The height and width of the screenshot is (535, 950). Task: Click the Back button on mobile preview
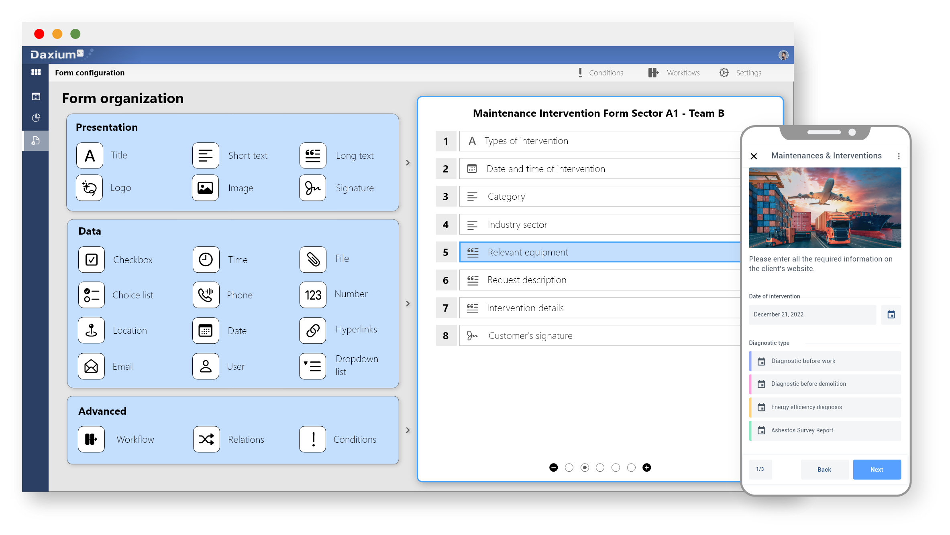[824, 469]
